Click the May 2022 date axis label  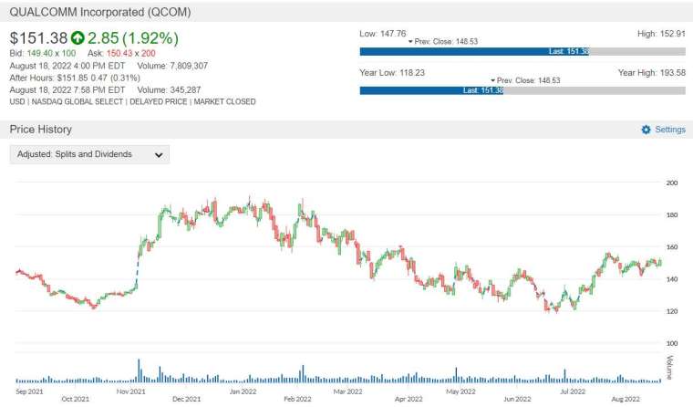(x=460, y=391)
